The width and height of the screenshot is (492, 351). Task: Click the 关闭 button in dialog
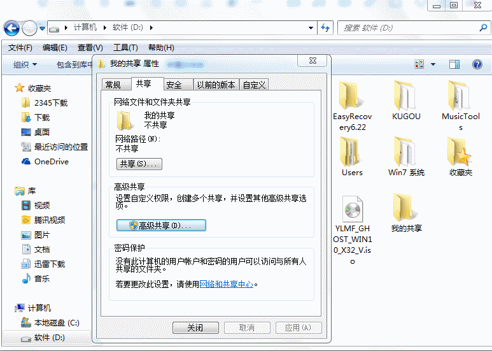point(195,328)
